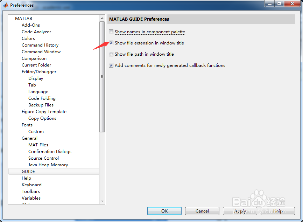This screenshot has width=303, height=222.
Task: Open Display under Editor/Debugger
Action: tap(36, 78)
